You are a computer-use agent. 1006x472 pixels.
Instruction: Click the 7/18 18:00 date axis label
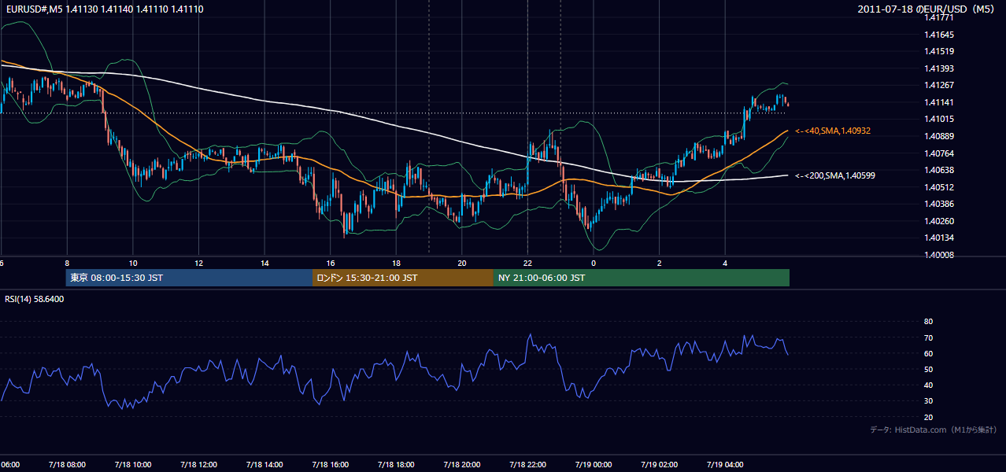(x=397, y=464)
